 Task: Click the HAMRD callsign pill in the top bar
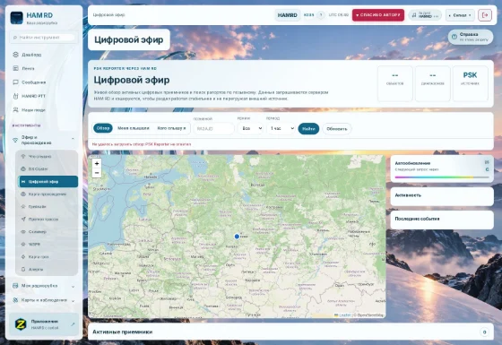click(x=287, y=15)
